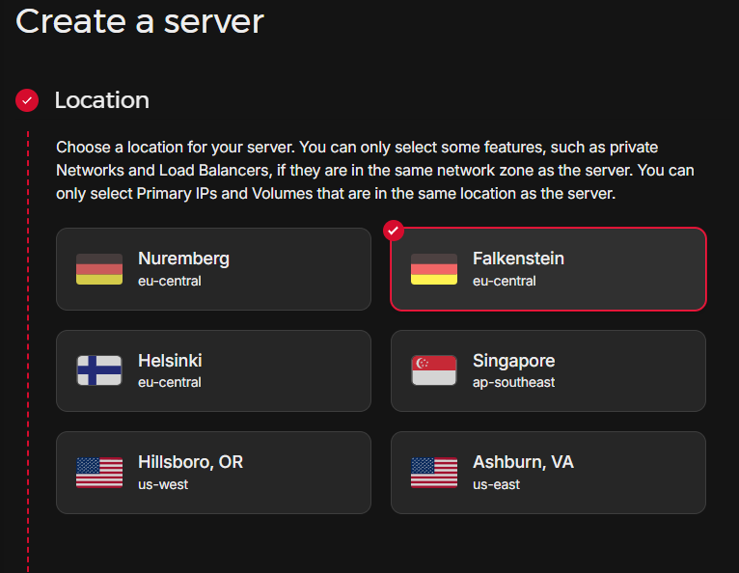Click the ap-southeast region label
Viewport: 739px width, 573px height.
click(513, 382)
